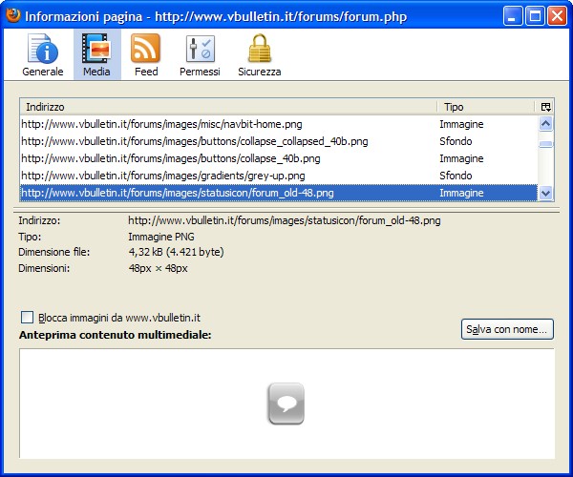Viewport: 573px width, 477px height.
Task: Open the Sicurezza padlock icon
Action: point(259,48)
